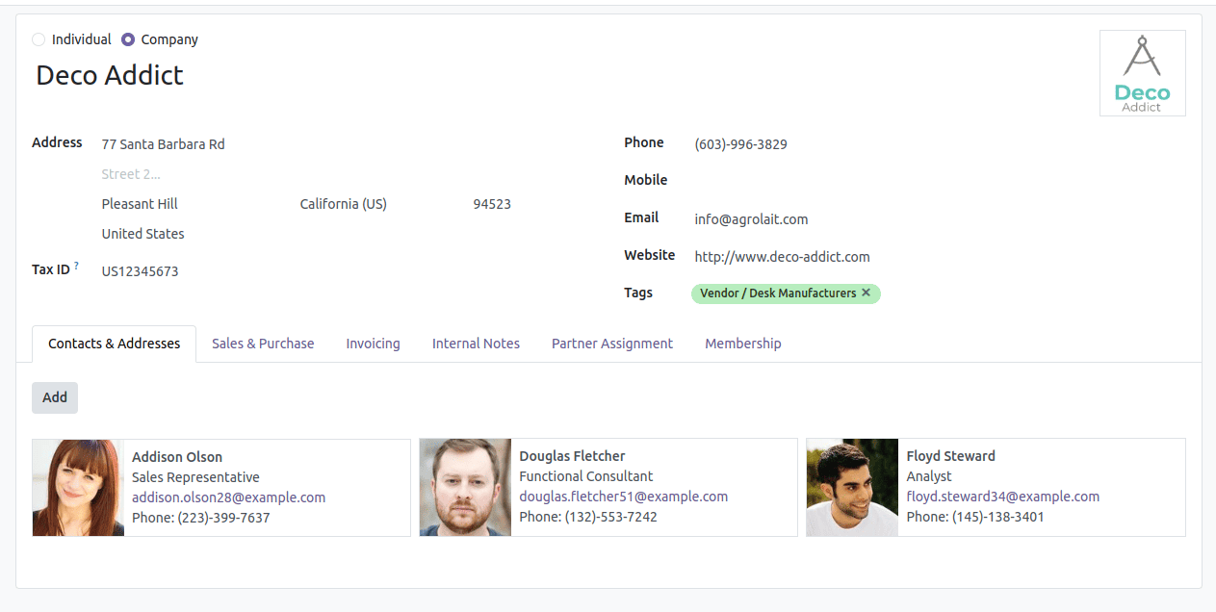Click the Deco Addict company logo
1216x612 pixels.
tap(1142, 72)
